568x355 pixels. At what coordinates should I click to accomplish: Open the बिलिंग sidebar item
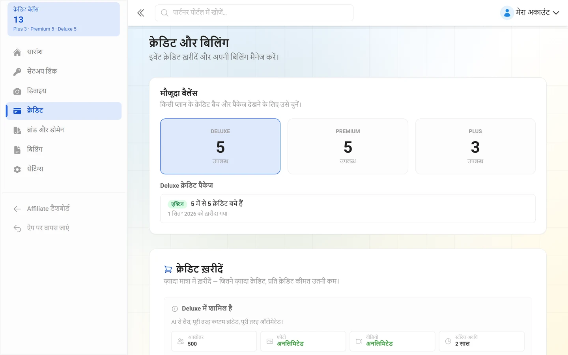pyautogui.click(x=64, y=150)
